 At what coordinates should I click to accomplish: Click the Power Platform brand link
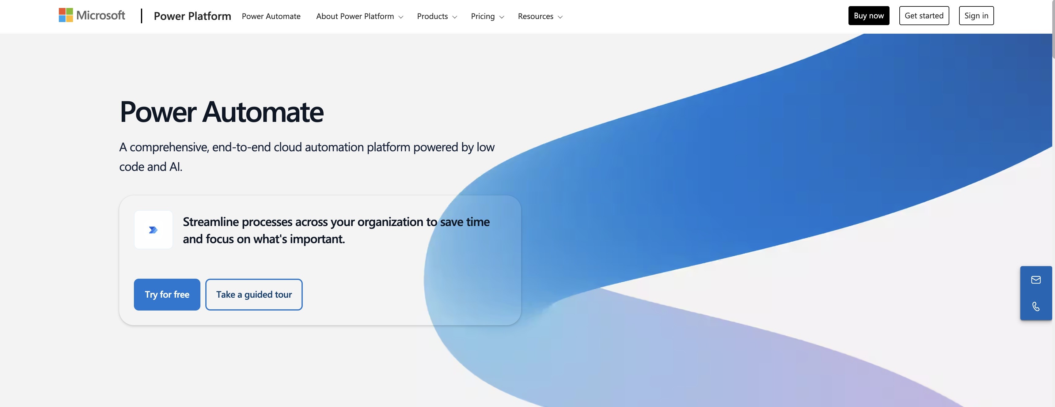[x=192, y=16]
